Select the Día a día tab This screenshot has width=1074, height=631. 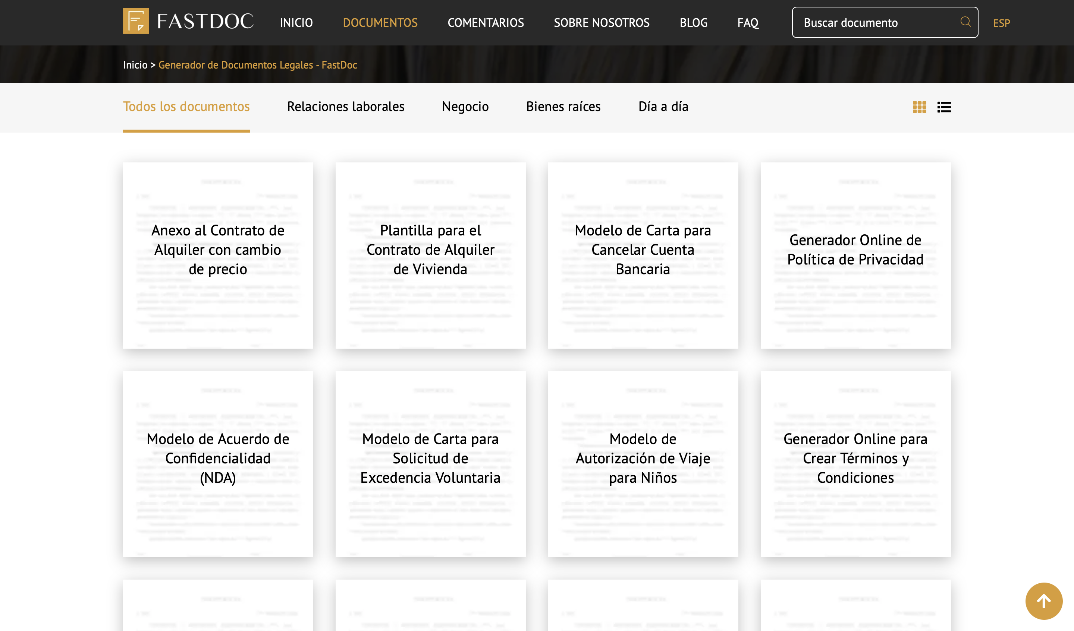click(x=663, y=107)
